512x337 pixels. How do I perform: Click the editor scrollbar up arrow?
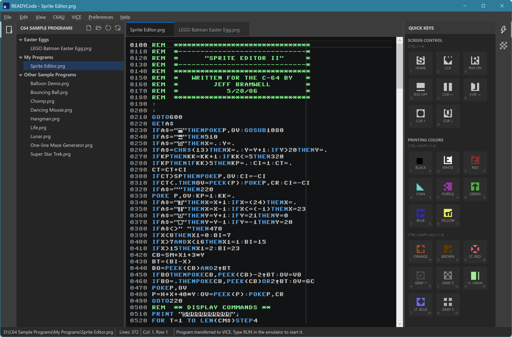pos(399,40)
